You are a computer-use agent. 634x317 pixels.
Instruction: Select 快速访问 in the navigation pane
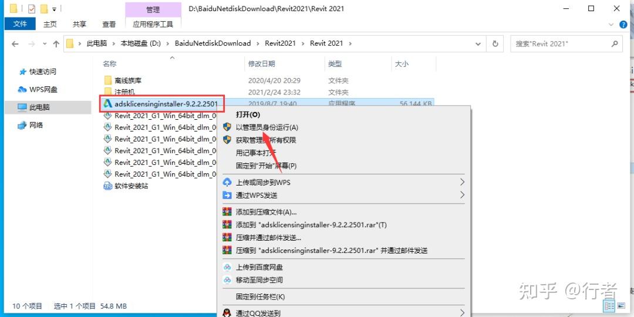point(38,72)
